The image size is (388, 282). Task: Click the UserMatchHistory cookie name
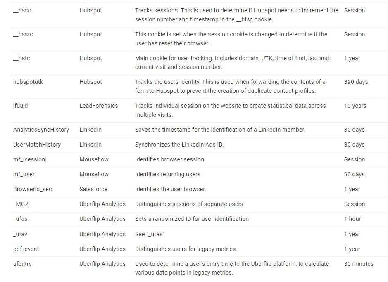click(x=37, y=145)
